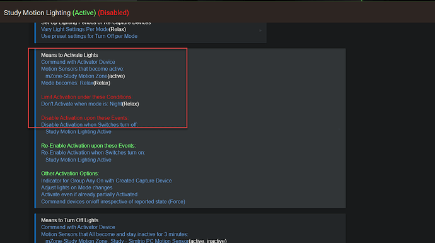Select Adjust lights on Mode changes
The width and height of the screenshot is (435, 243).
click(x=76, y=187)
